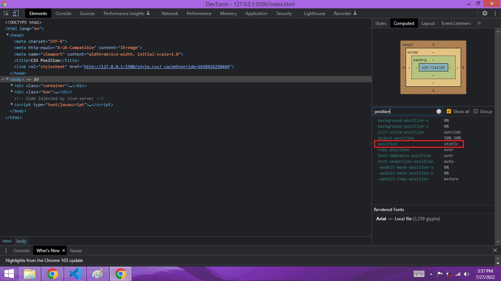Select the meta viewport element line

point(98,54)
